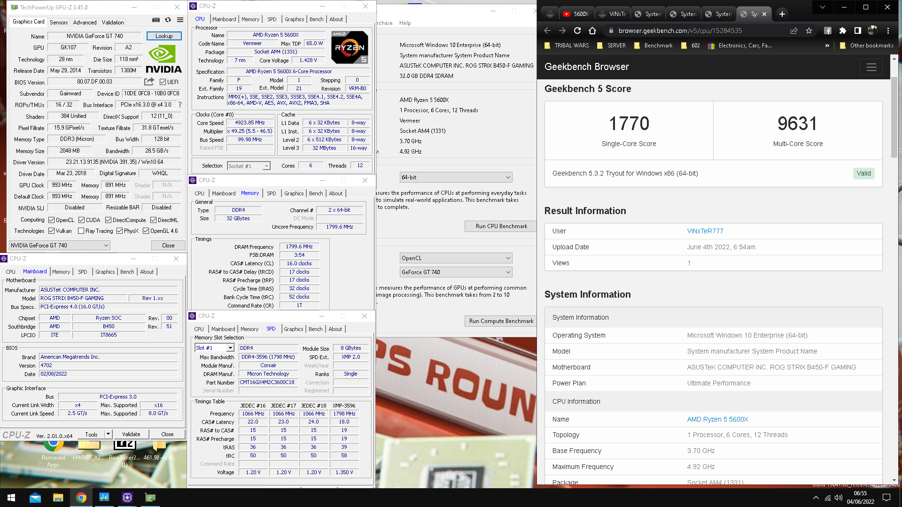Open the ViNsTeR777 user link
The height and width of the screenshot is (507, 902).
705,231
